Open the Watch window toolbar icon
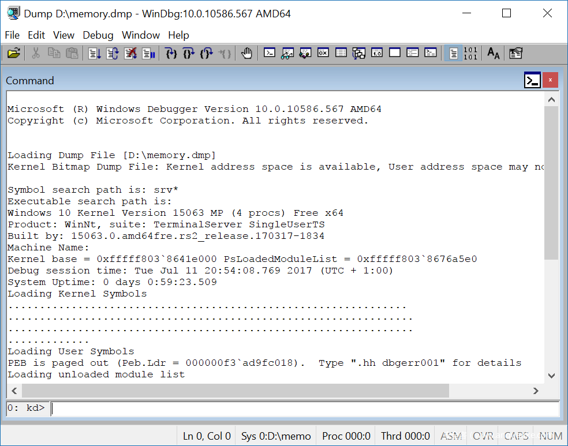This screenshot has height=446, width=568. coord(287,53)
